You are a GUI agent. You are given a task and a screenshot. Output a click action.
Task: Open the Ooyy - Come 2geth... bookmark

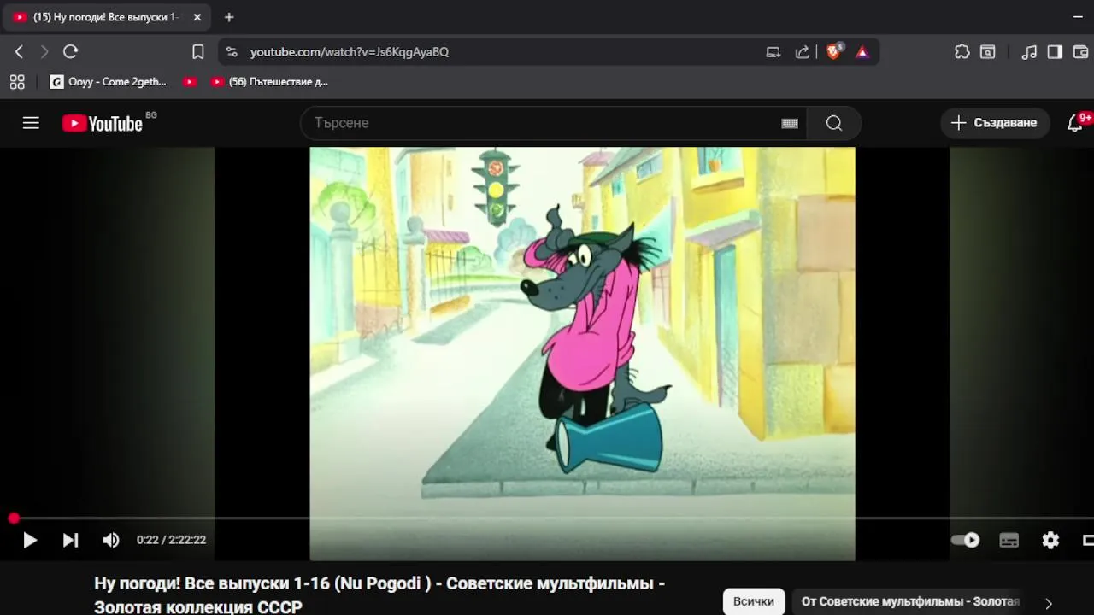pos(108,82)
